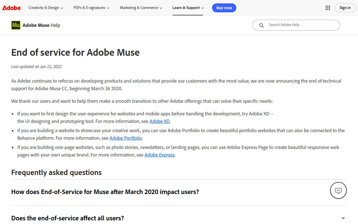Click 'Last updated on Jun 22, 2022' text
This screenshot has height=224, width=358.
click(36, 67)
